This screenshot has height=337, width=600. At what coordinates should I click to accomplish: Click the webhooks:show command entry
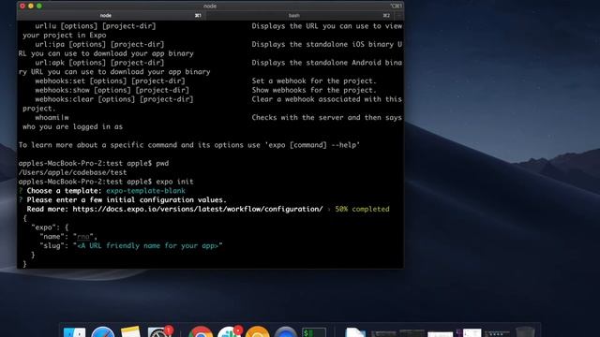pyautogui.click(x=112, y=90)
